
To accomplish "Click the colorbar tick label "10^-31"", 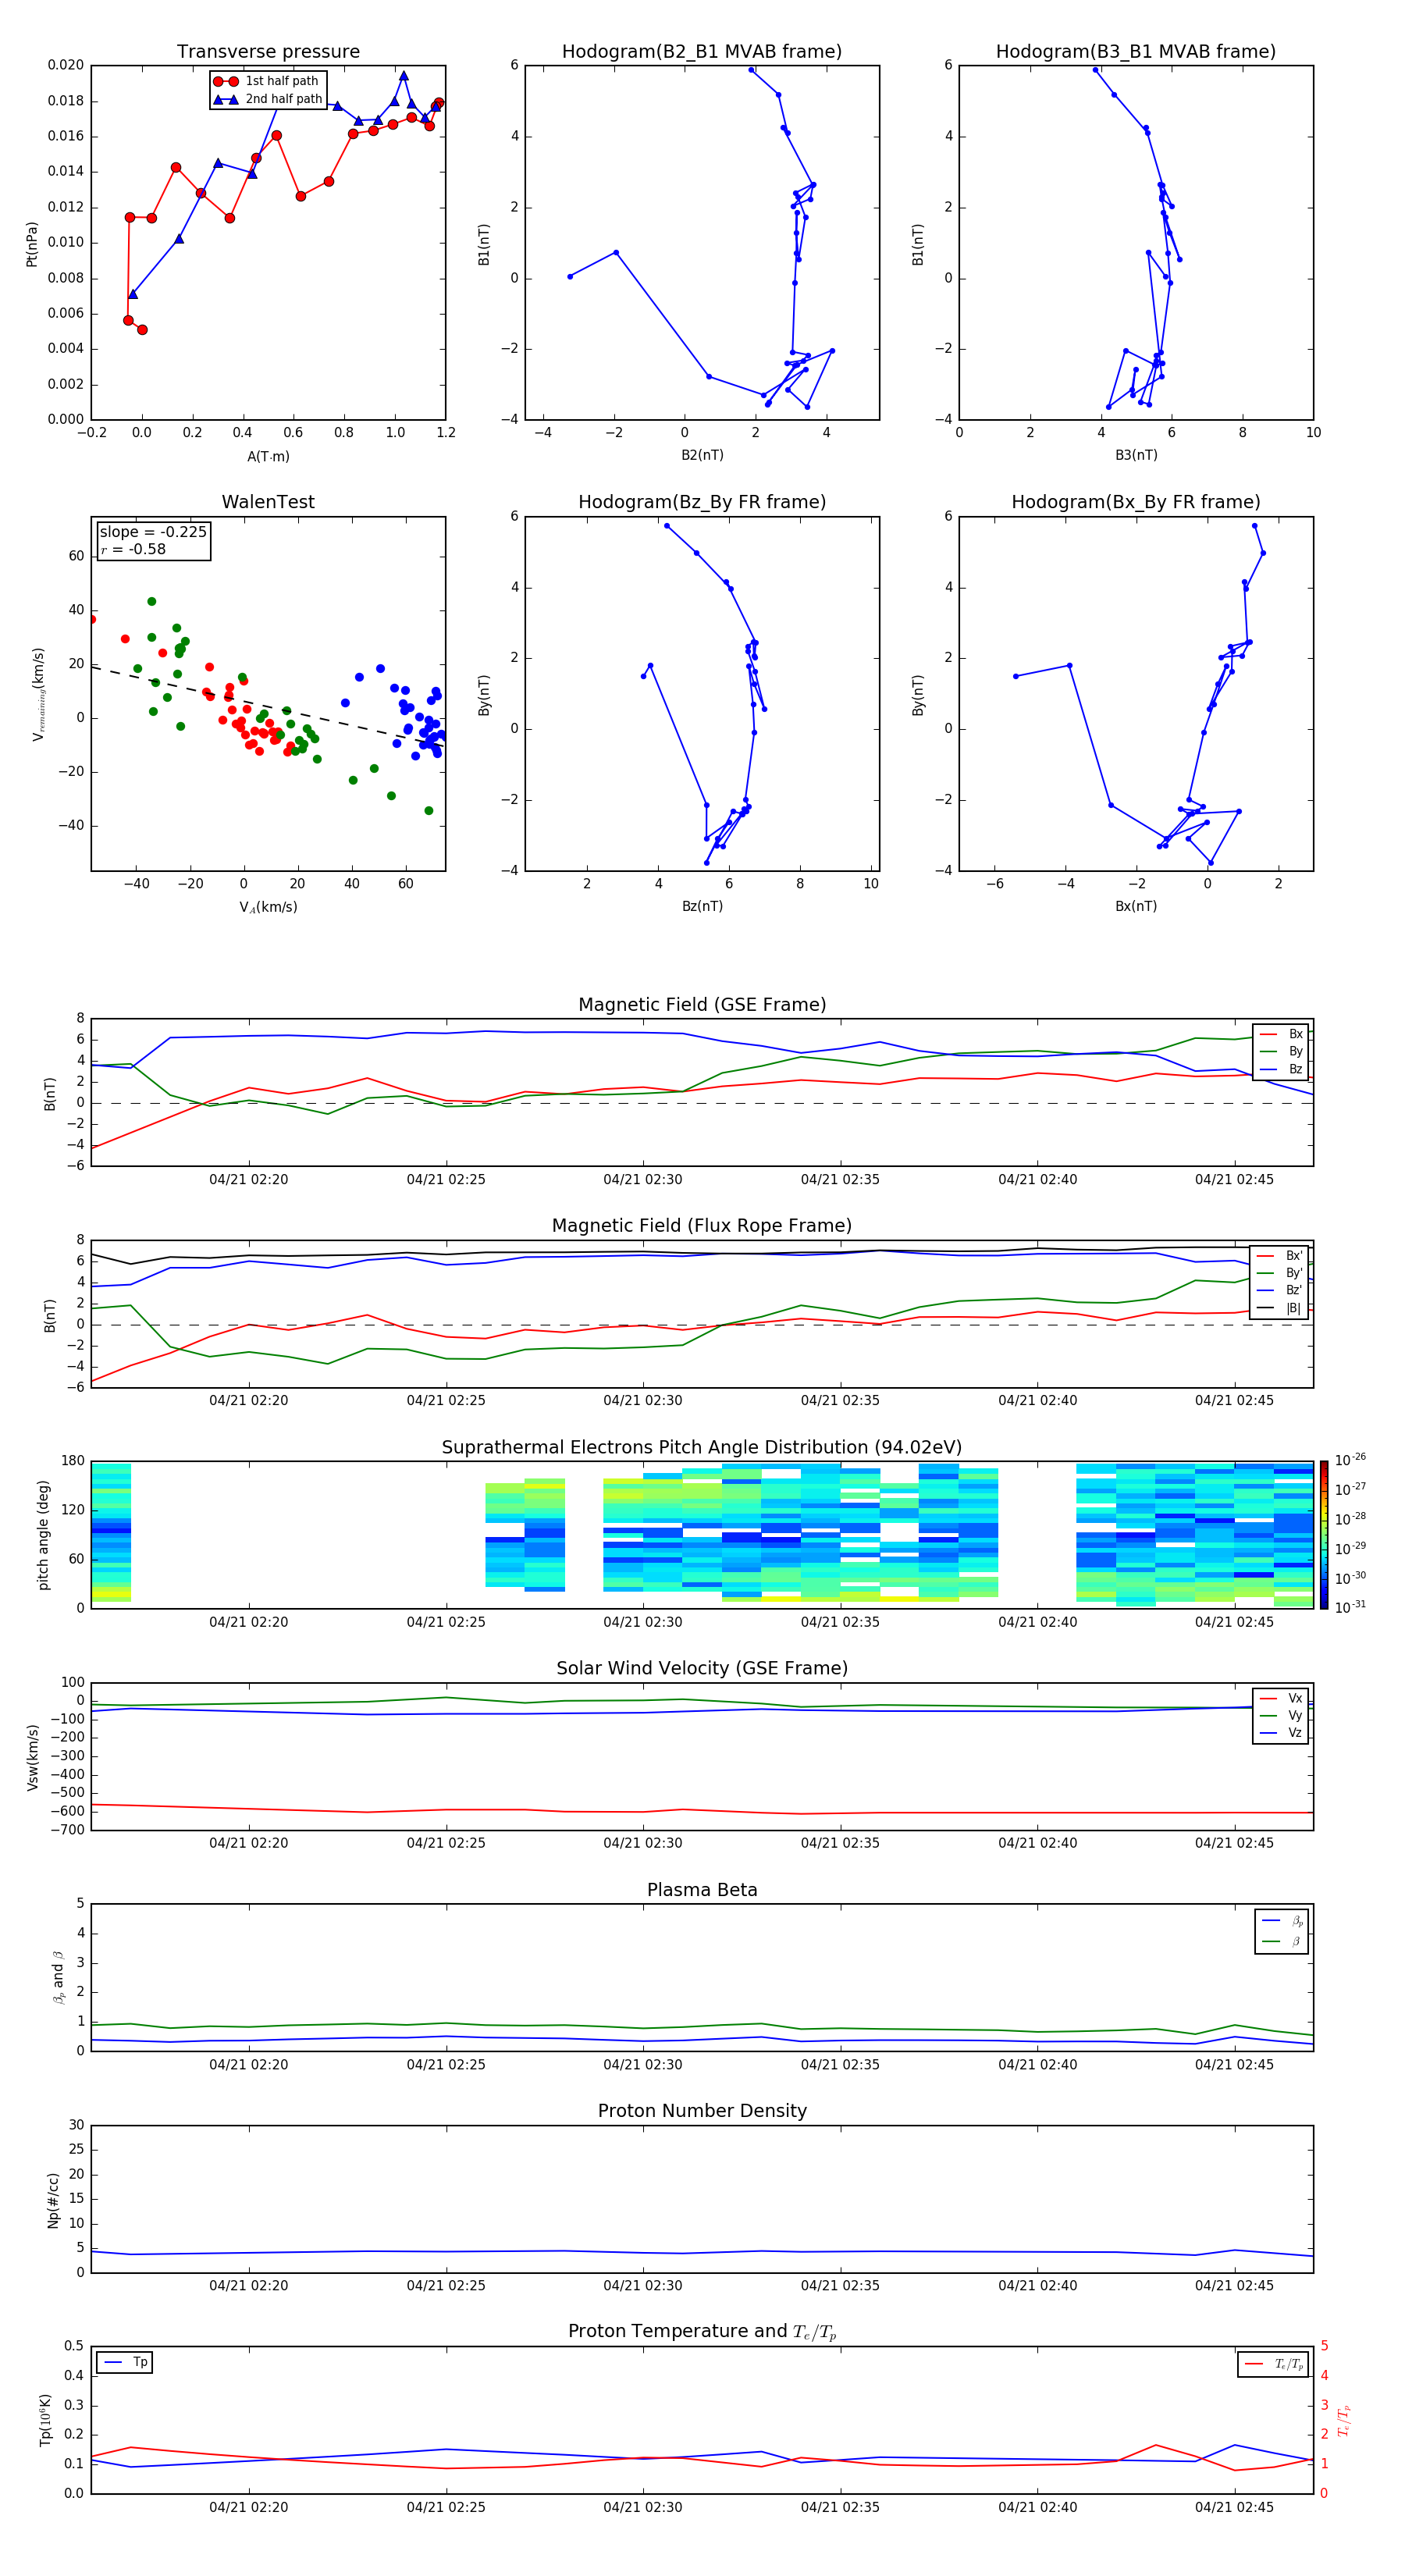I will 1350,1607.
